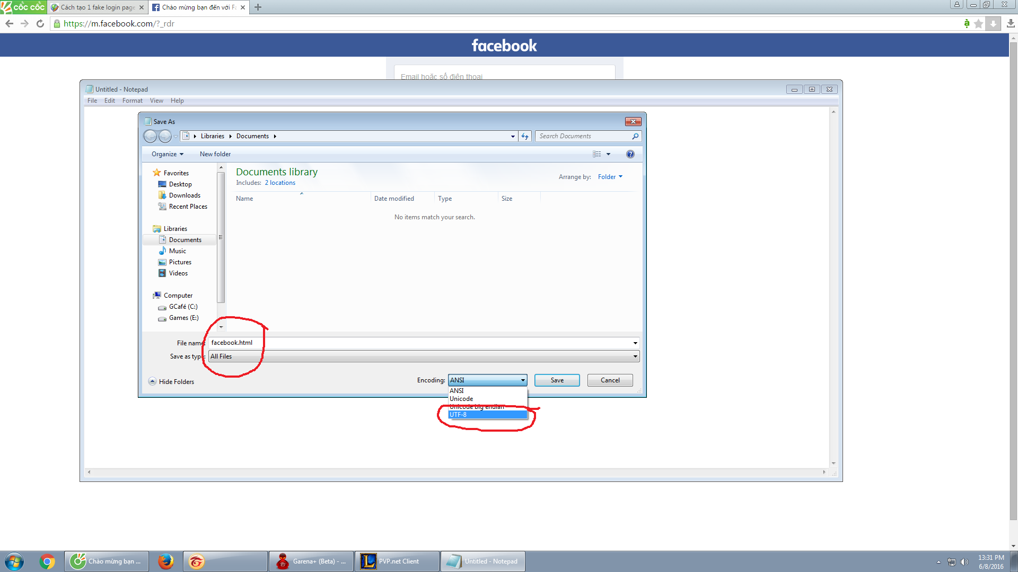Sort by Date modified column header
This screenshot has height=572, width=1018.
pyautogui.click(x=402, y=199)
